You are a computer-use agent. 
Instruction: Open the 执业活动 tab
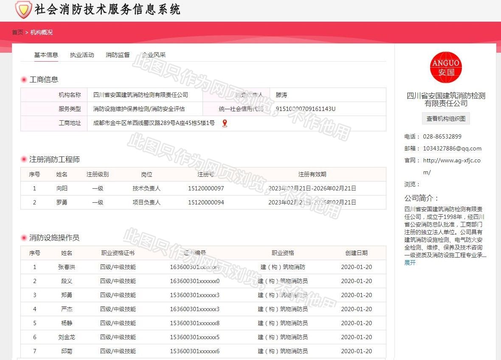[x=82, y=55]
